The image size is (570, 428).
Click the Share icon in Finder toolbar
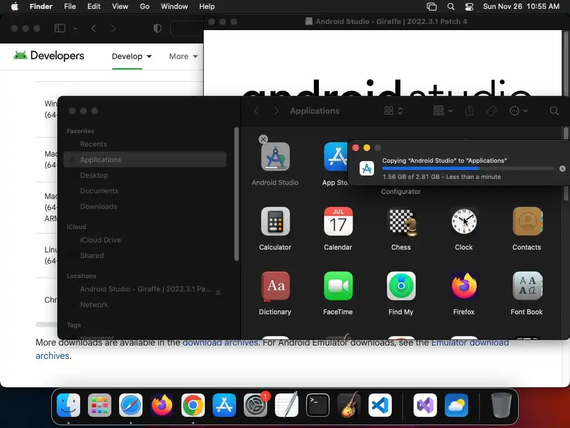(469, 110)
